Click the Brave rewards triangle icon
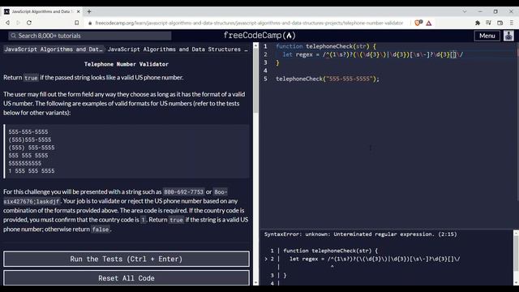 click(x=429, y=24)
